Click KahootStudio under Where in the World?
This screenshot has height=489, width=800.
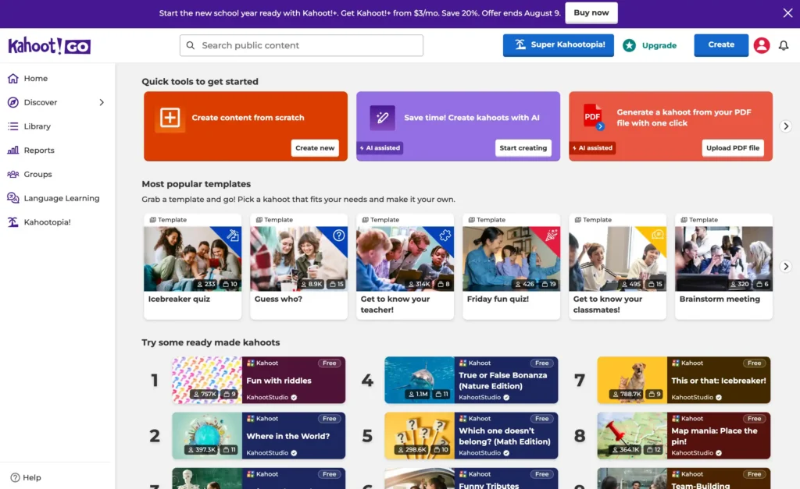click(271, 453)
